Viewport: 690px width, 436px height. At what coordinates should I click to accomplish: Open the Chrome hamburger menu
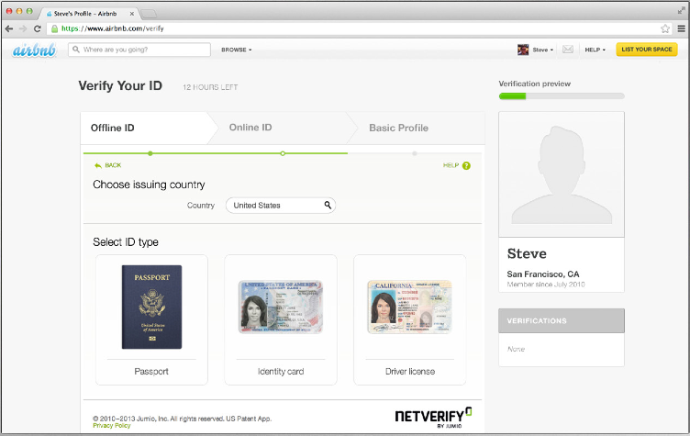681,28
